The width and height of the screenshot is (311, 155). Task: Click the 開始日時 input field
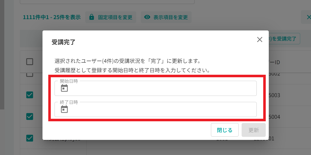point(155,88)
